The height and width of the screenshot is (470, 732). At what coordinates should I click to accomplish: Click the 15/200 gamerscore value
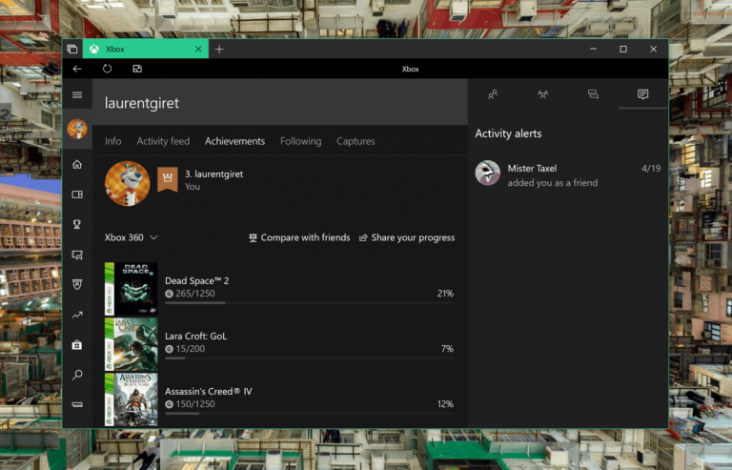tap(190, 349)
